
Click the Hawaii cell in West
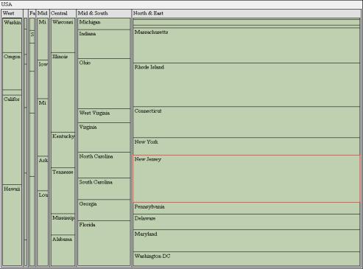12,225
